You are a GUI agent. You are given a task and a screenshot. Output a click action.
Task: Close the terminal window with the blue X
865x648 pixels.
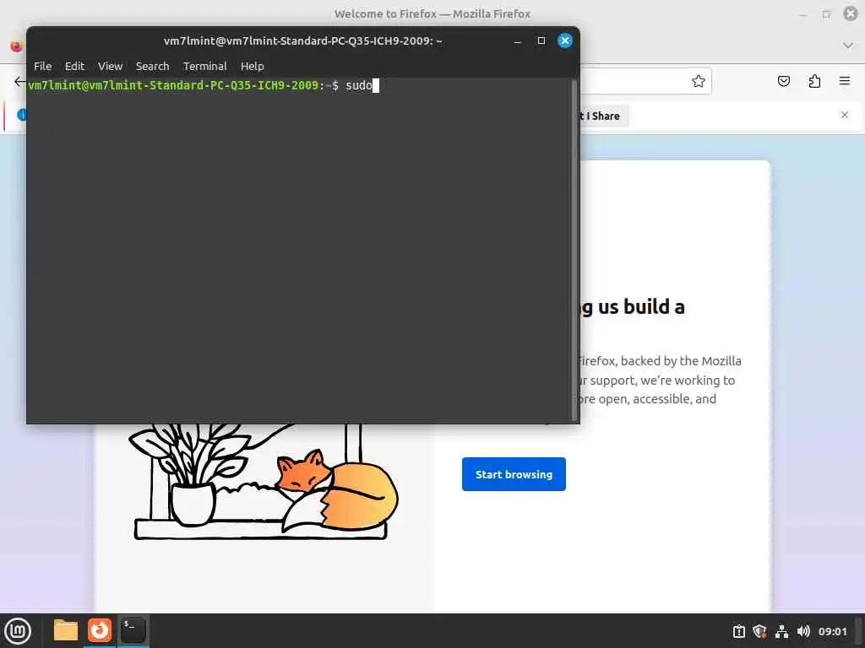coord(564,40)
